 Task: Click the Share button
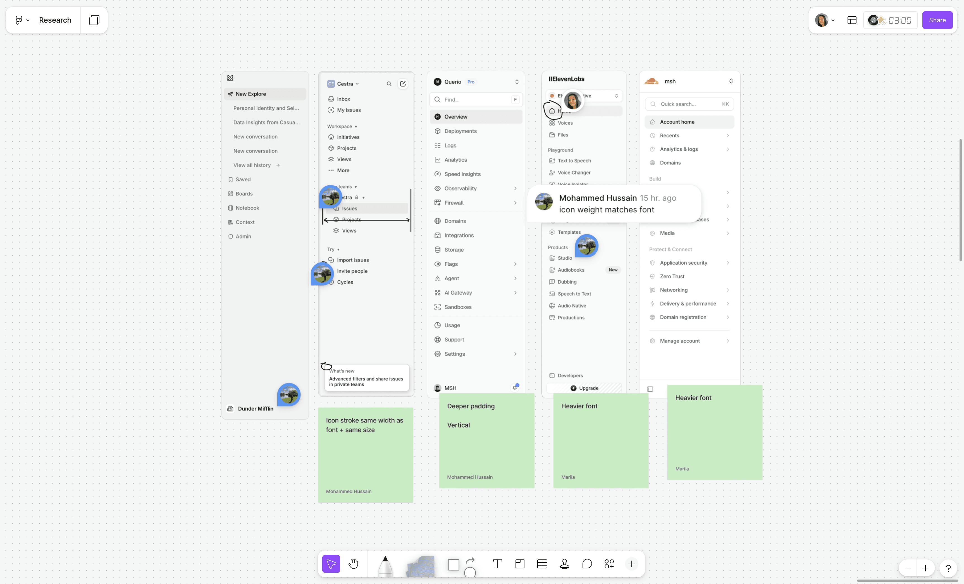pos(937,20)
